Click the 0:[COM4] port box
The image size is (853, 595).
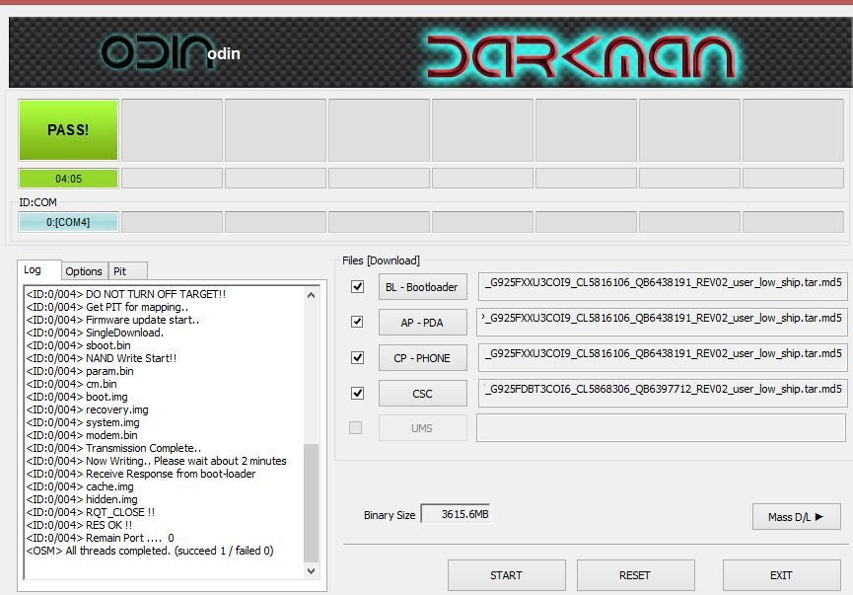point(69,222)
